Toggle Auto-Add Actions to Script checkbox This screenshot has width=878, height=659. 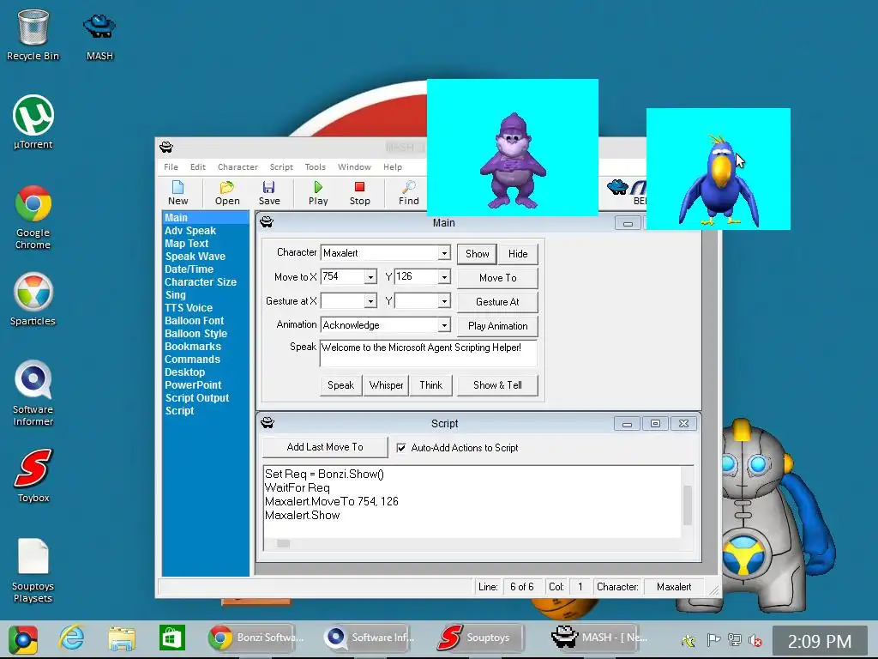[x=401, y=448]
